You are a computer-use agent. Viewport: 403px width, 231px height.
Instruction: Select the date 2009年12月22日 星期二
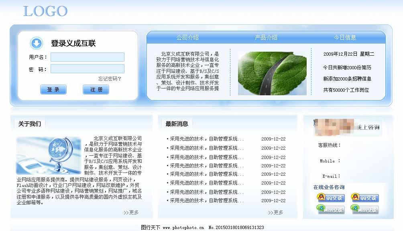click(x=349, y=54)
